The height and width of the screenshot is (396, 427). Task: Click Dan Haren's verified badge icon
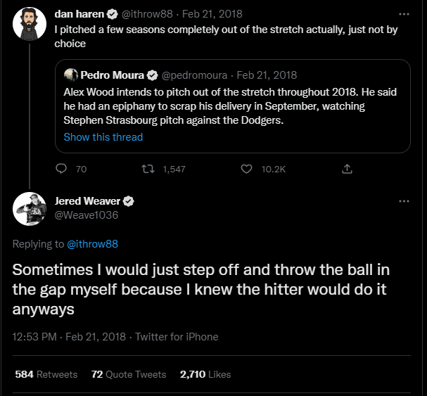[x=112, y=13]
